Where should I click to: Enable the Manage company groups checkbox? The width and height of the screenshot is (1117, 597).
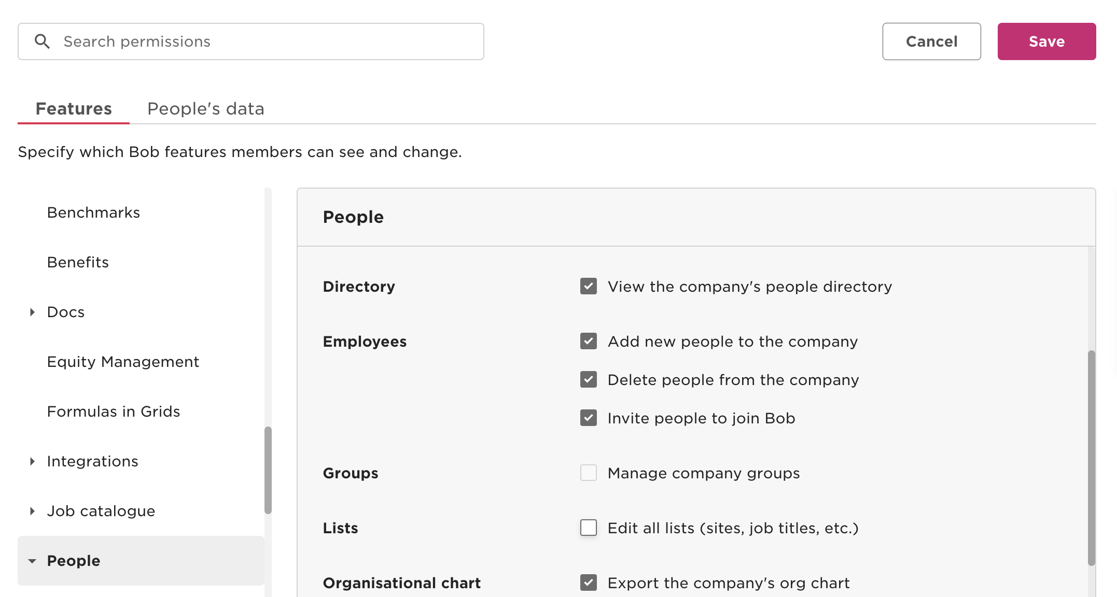click(589, 473)
